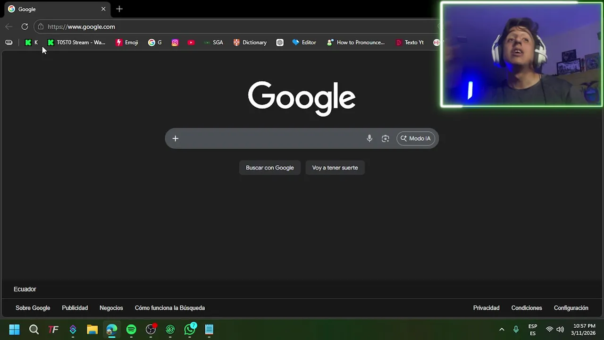Open Sobre Google link
The width and height of the screenshot is (604, 340).
(x=33, y=308)
